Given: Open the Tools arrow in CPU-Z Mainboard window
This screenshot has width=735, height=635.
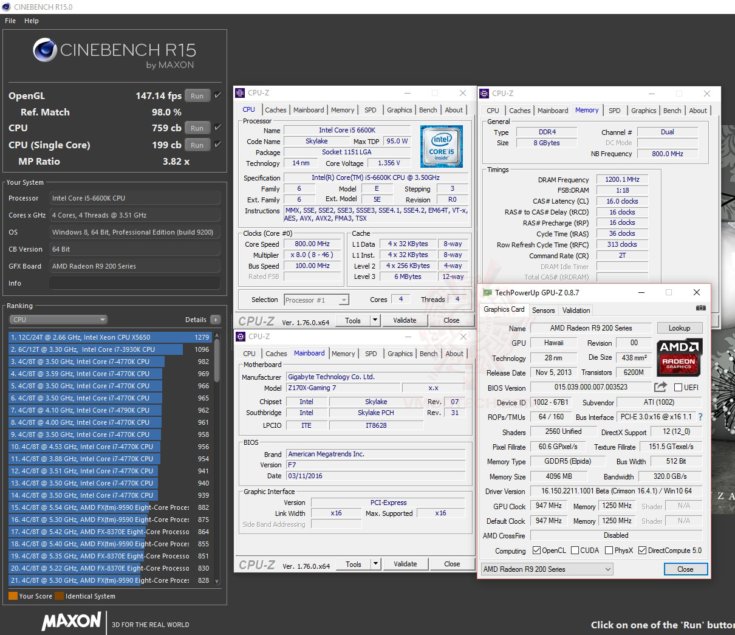Looking at the screenshot, I should (375, 564).
